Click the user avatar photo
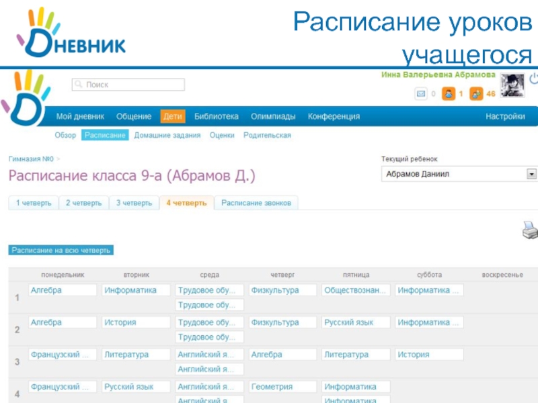This screenshot has height=403, width=538. (x=514, y=86)
